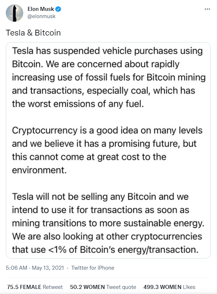The height and width of the screenshot is (294, 217).
Task: Open the three-dot more options menu
Action: click(207, 9)
